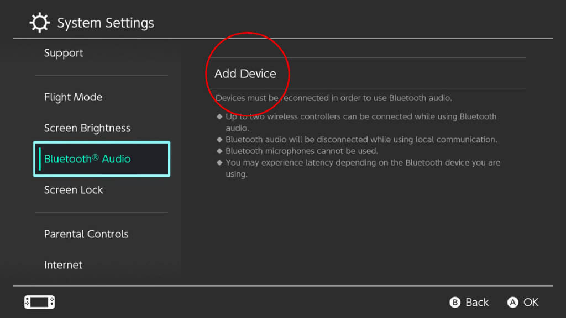Click the OK label in footer
This screenshot has height=318, width=566.
[531, 302]
